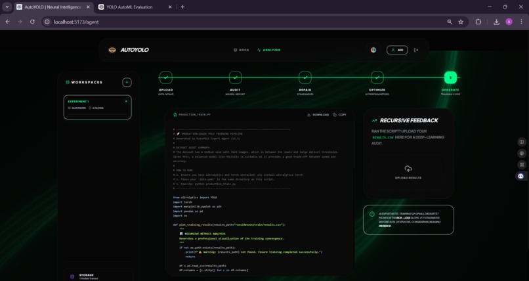
Task: Click the 'import torch' code line
Action: coord(182,202)
